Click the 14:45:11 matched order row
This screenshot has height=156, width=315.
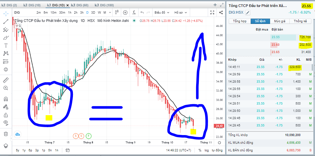click(269, 67)
